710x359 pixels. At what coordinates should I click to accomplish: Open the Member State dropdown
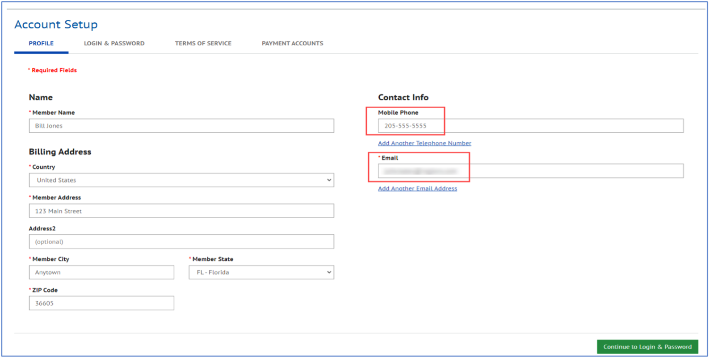click(x=261, y=272)
